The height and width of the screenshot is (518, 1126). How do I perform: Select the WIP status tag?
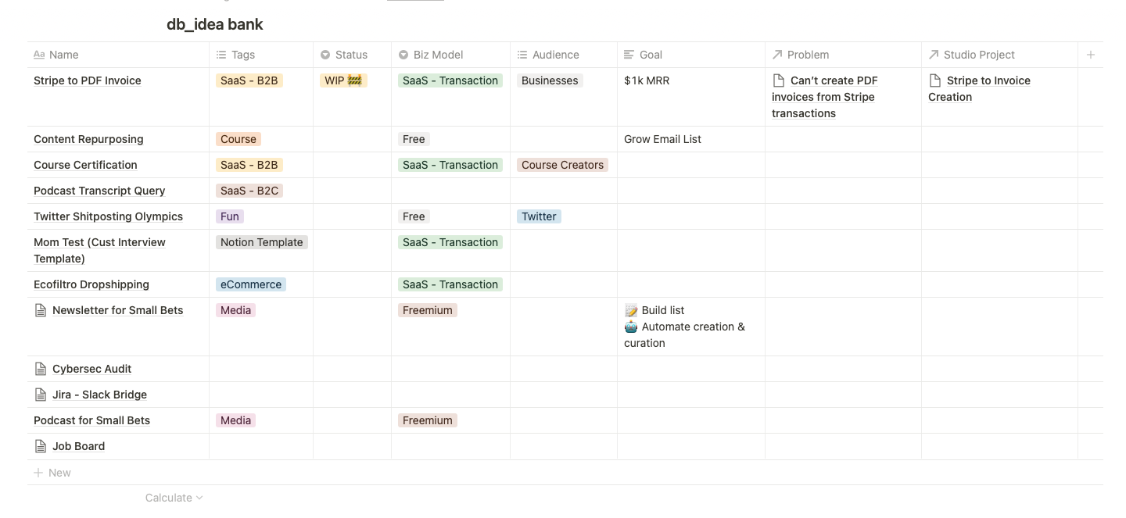343,80
